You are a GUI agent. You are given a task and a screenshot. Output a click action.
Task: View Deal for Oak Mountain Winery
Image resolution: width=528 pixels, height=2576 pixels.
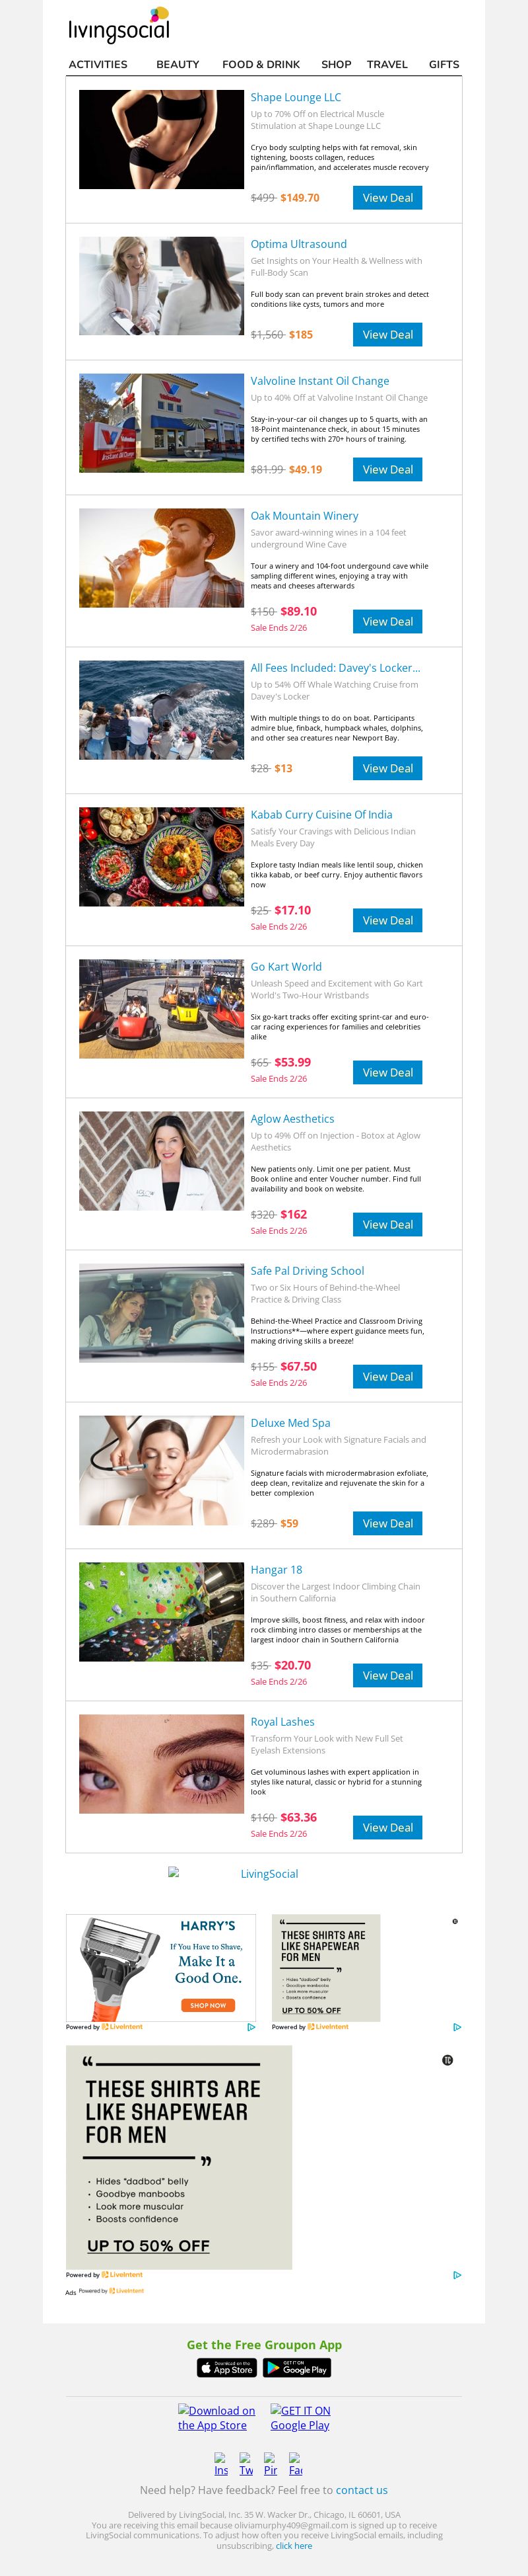(x=387, y=622)
